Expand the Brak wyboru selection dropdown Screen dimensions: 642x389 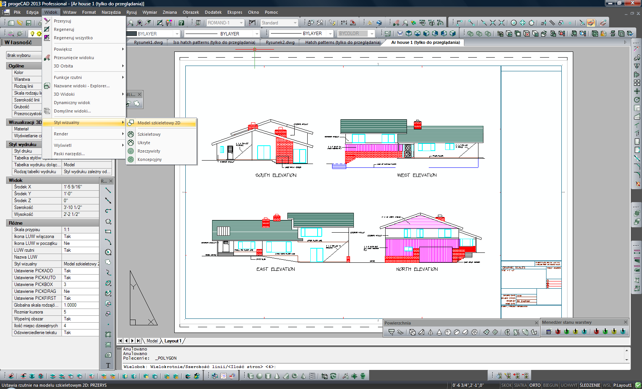(x=24, y=55)
